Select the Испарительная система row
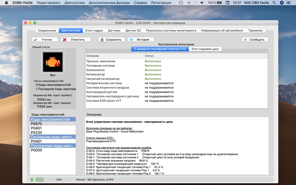The image size is (296, 185). 176,83
